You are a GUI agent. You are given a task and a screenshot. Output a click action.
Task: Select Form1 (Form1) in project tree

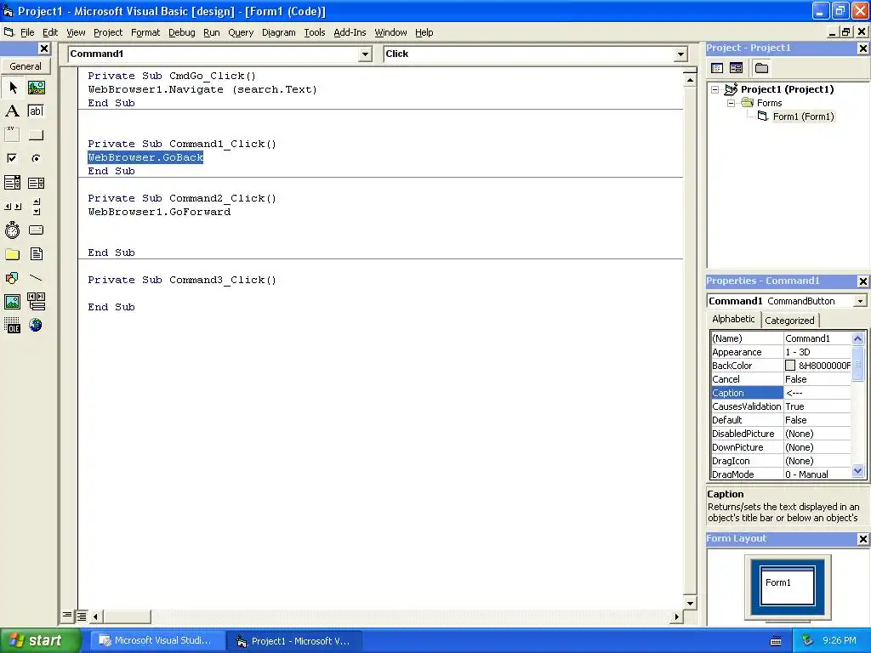coord(803,116)
